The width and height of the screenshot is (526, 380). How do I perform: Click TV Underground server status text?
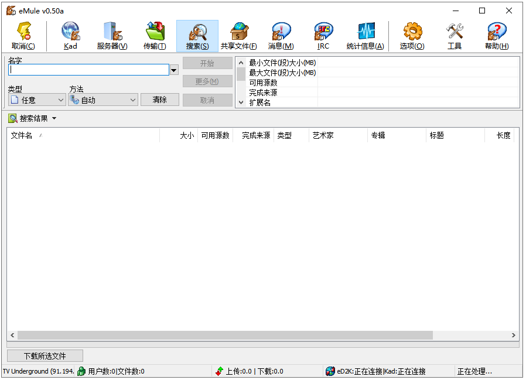coord(38,371)
